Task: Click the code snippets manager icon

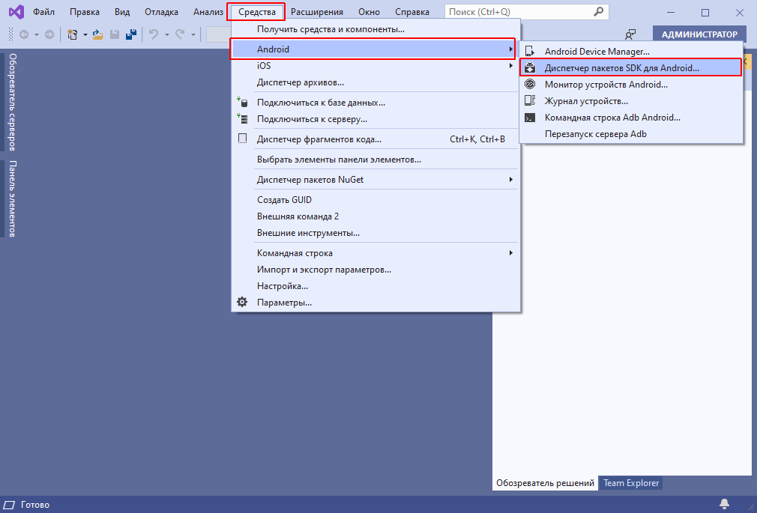Action: pyautogui.click(x=242, y=139)
